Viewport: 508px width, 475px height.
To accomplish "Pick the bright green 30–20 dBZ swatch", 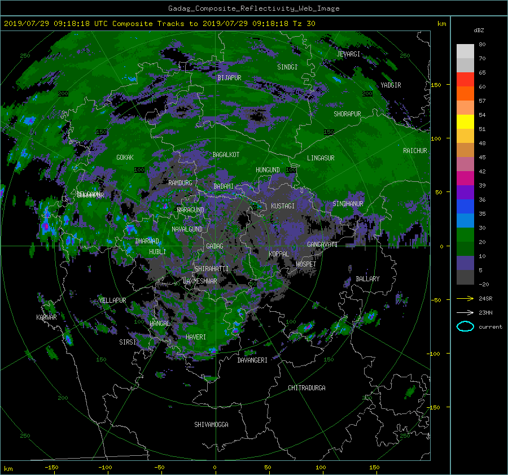I will click(465, 234).
